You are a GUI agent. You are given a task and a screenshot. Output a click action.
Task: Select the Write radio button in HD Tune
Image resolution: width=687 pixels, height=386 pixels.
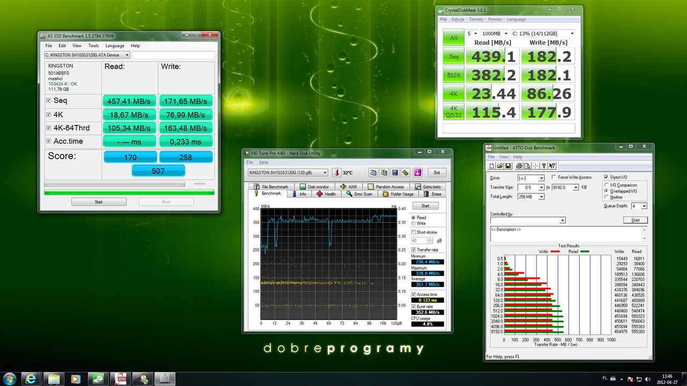coord(413,224)
